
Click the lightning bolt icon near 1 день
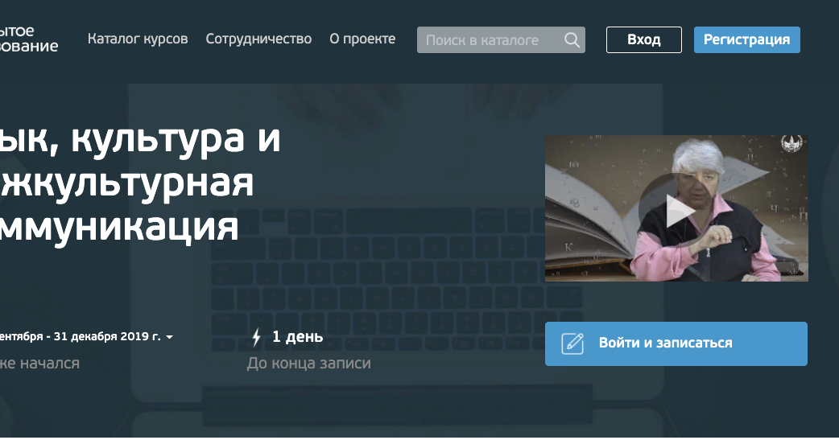(x=256, y=337)
